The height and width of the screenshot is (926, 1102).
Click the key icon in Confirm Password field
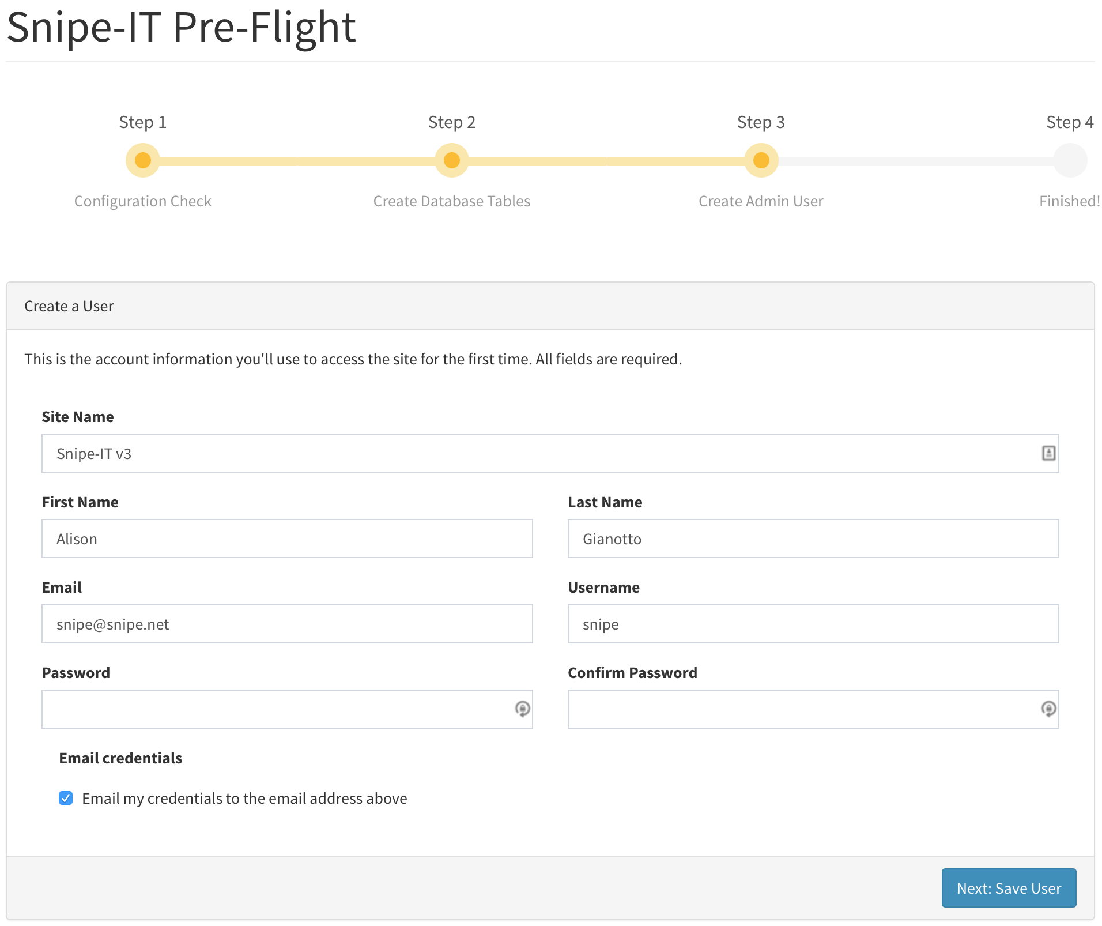[1048, 709]
